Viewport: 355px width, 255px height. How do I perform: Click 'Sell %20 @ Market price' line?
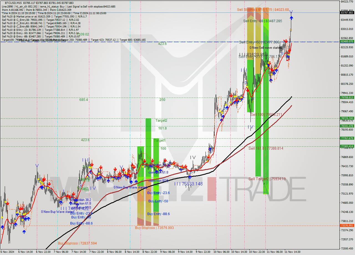click(x=44, y=17)
